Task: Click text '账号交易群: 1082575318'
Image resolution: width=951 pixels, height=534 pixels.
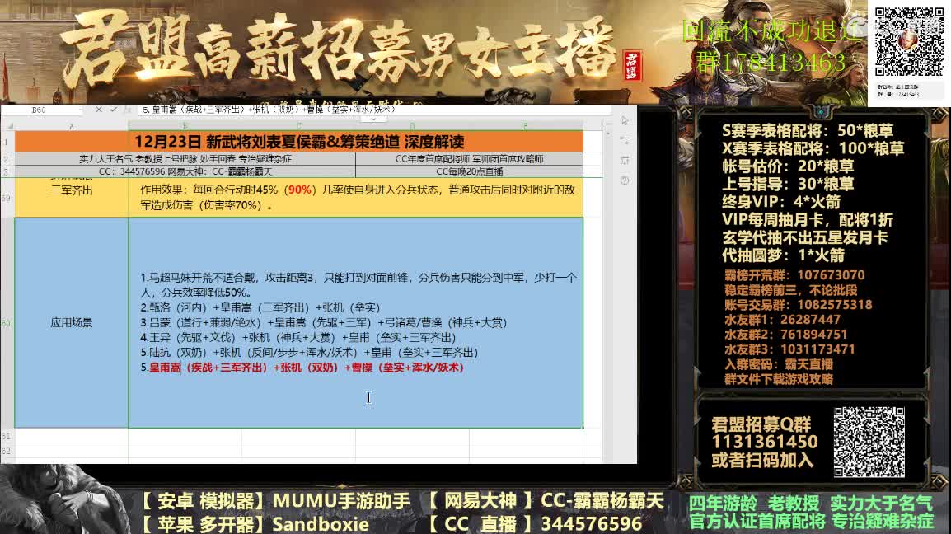Action: click(799, 305)
